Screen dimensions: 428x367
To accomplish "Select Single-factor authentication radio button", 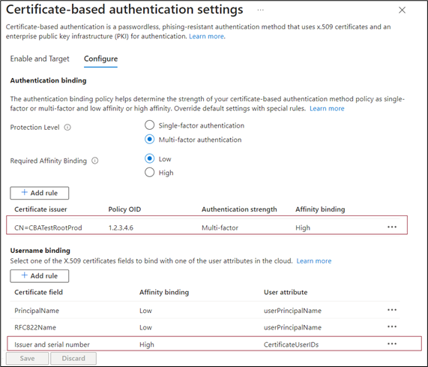I will coord(150,125).
